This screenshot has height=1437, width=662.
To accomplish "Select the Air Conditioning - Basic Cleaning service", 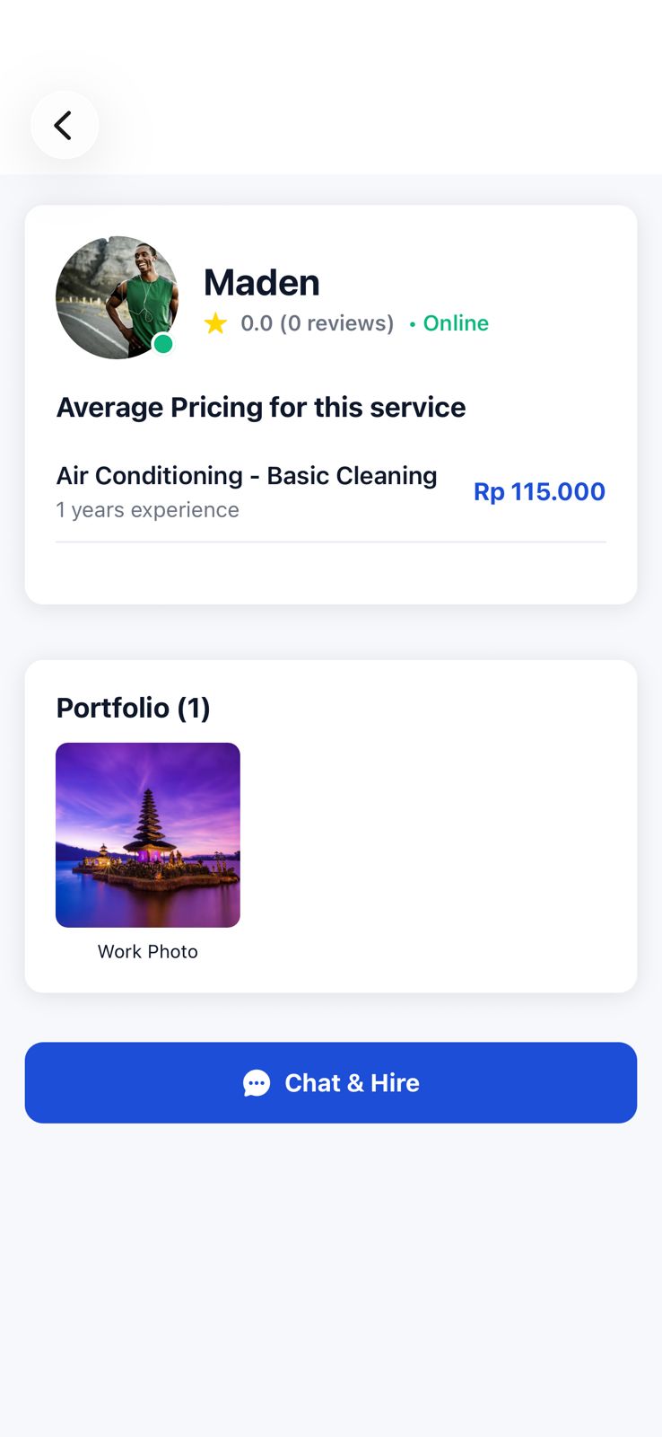I will click(x=247, y=475).
